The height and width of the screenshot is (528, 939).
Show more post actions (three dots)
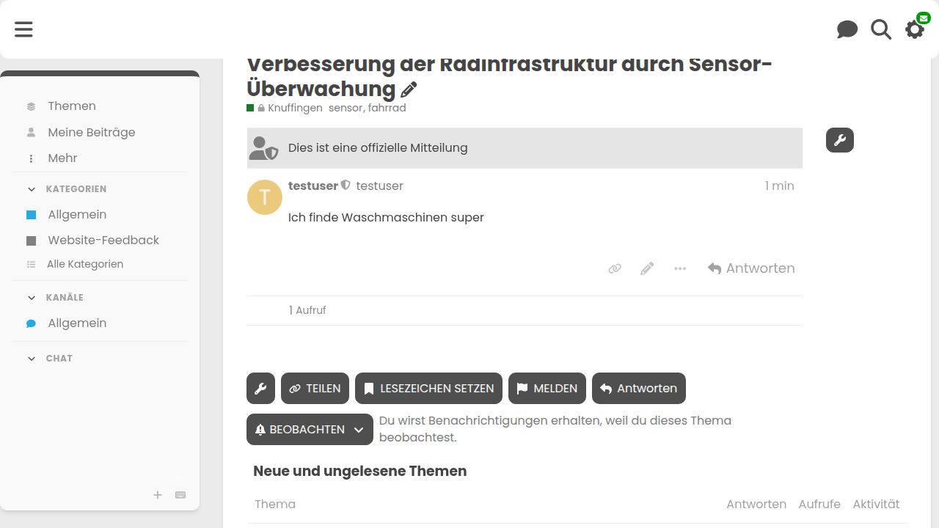680,268
